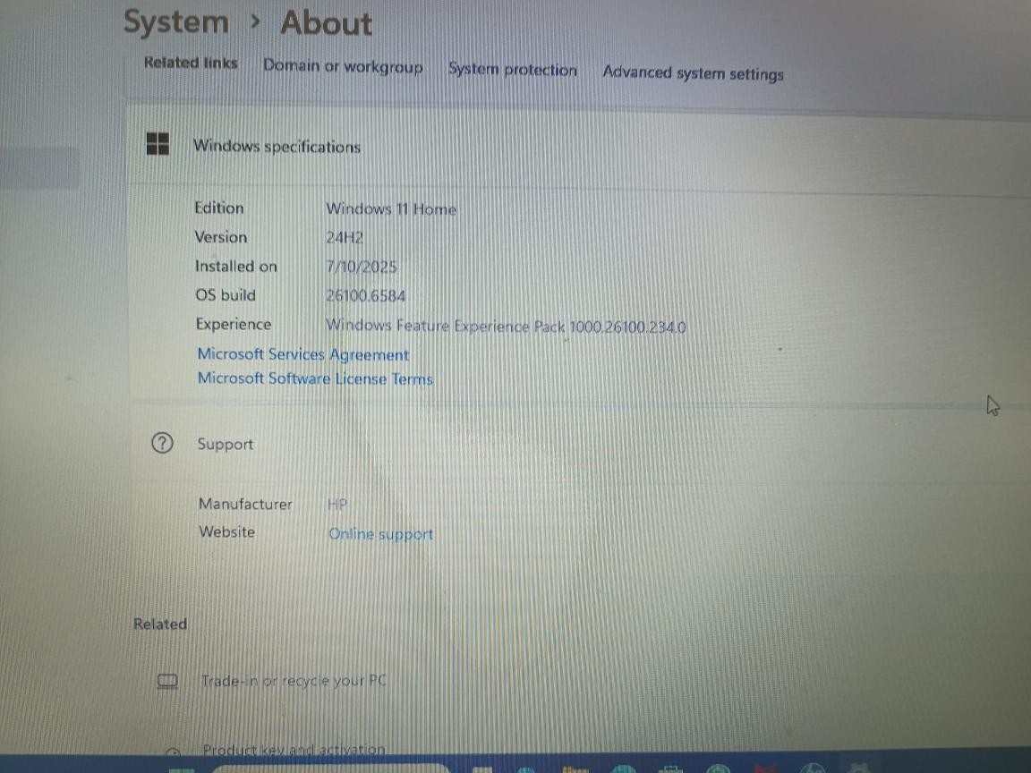Click the Edition label
Screen dimensions: 1031x773
click(219, 208)
